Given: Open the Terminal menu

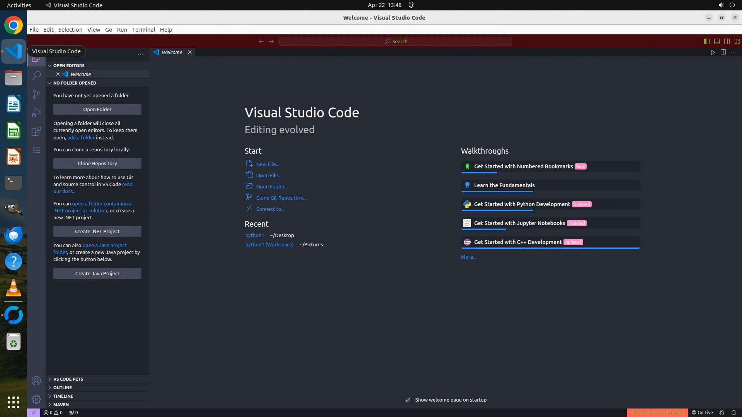Looking at the screenshot, I should [143, 30].
